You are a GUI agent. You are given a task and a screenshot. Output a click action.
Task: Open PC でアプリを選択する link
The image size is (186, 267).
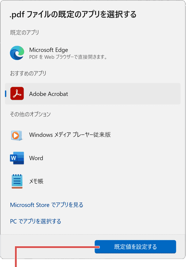(36, 221)
